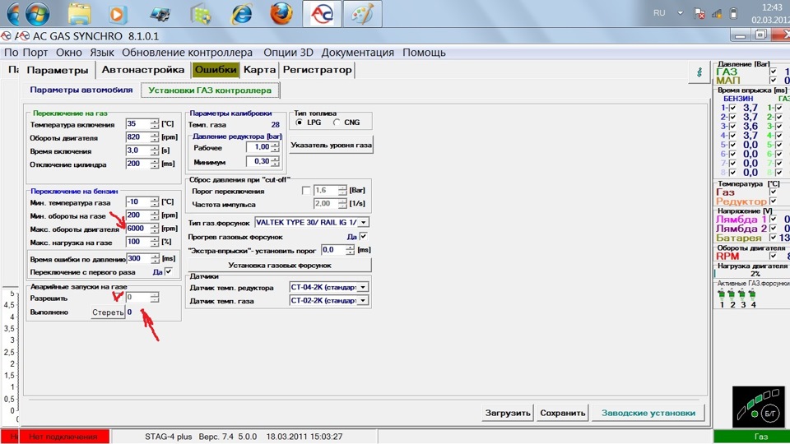The width and height of the screenshot is (790, 444).
Task: Launch Windows Media Player from taskbar
Action: 118,14
